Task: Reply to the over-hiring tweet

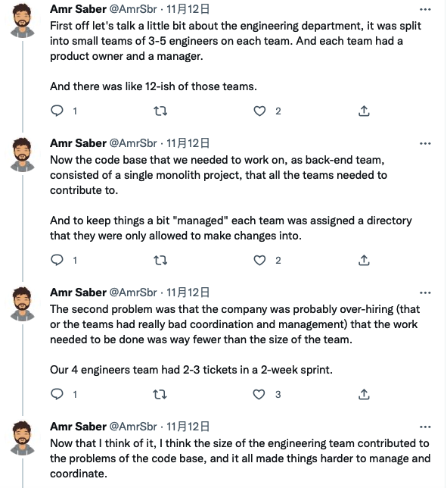Action: pos(57,394)
